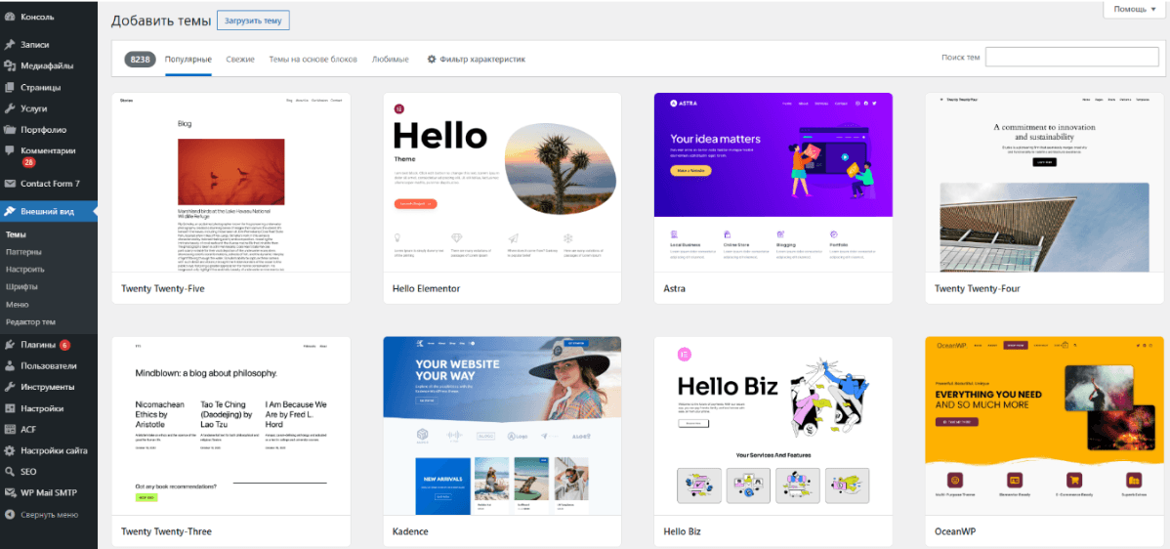
Task: Click the Внешний вид paintbrush icon
Action: [x=10, y=212]
